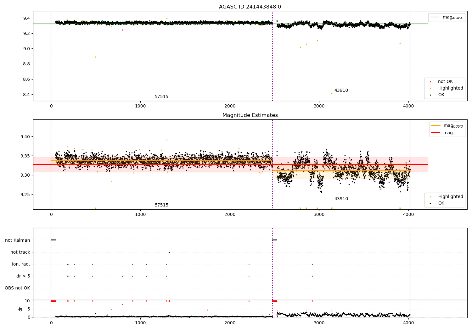Click 'OK' in the top plot legend
This screenshot has height=330, width=472.
click(x=441, y=95)
